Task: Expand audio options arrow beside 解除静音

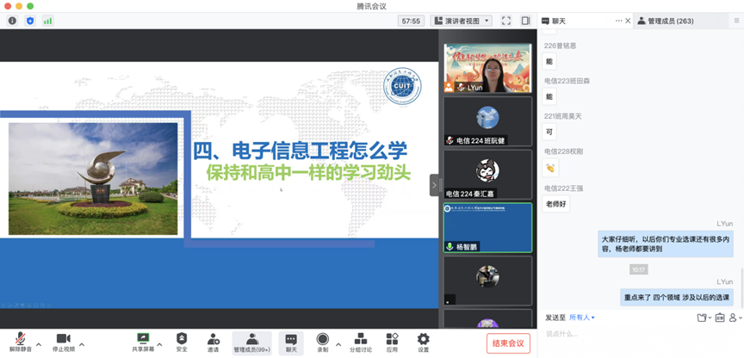Action: coord(39,344)
